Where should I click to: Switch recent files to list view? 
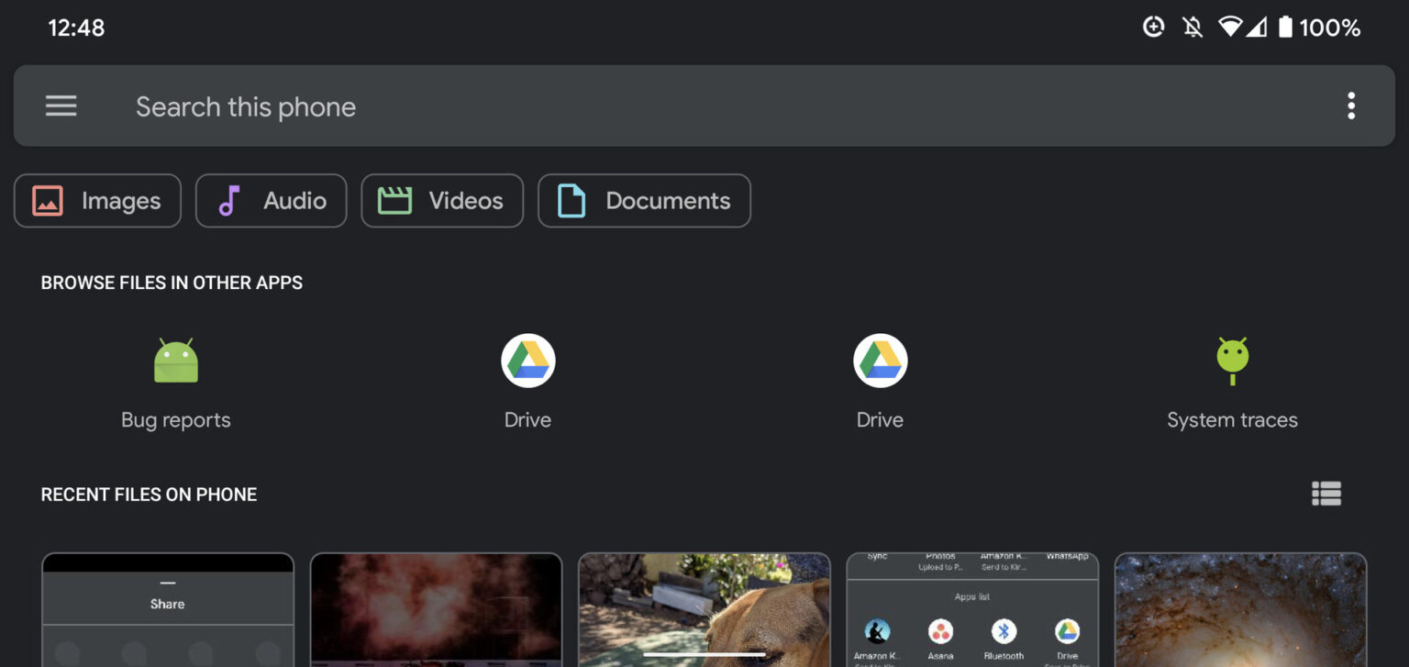pyautogui.click(x=1326, y=495)
